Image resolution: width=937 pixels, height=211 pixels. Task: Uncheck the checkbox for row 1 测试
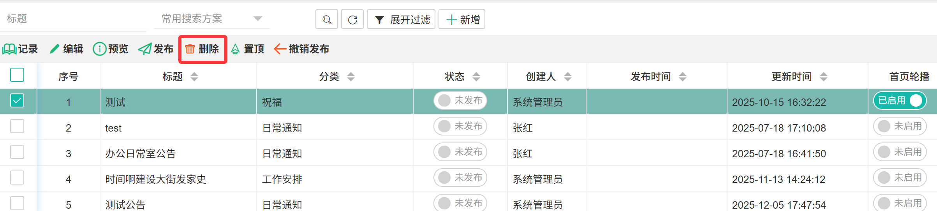(17, 100)
